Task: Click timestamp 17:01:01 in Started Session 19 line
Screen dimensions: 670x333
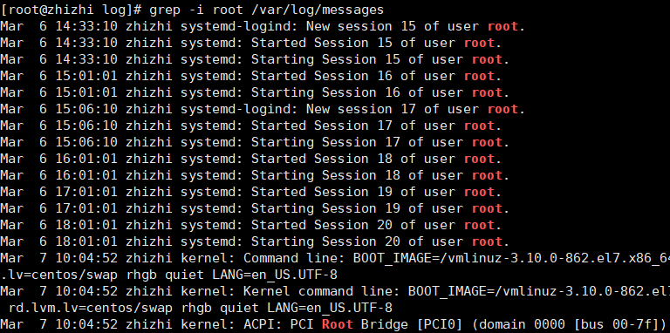Action: tap(86, 192)
